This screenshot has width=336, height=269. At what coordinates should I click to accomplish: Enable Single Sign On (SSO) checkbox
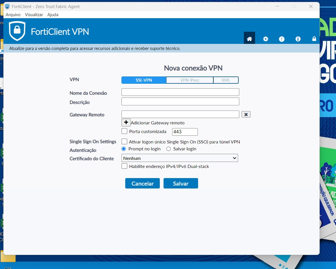click(x=124, y=141)
